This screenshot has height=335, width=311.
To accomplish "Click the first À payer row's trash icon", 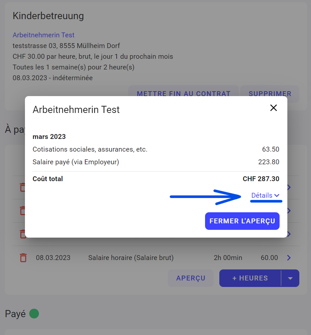I will click(22, 187).
